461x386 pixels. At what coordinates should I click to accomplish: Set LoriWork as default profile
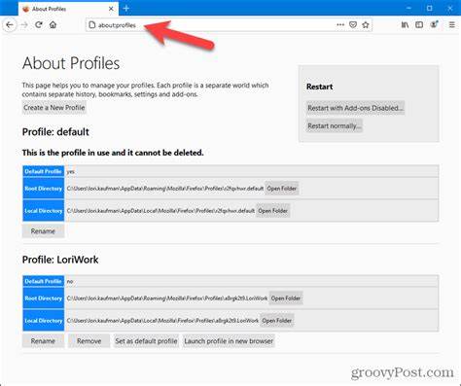pos(146,341)
